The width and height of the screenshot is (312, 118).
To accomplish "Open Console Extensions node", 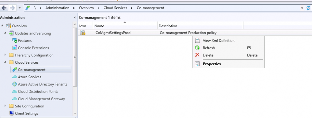I will coord(33,48).
